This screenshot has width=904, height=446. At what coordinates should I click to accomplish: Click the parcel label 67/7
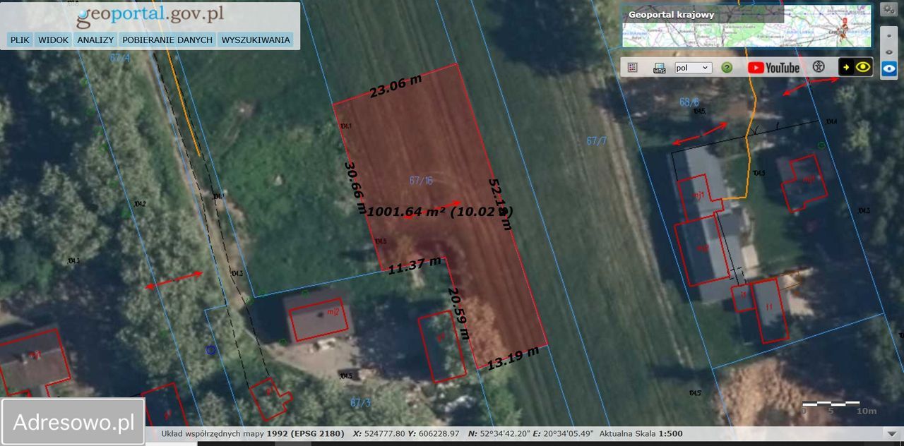597,141
